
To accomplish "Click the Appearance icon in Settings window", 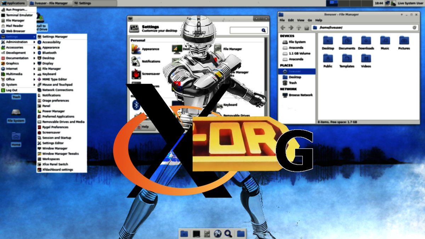I will pyautogui.click(x=136, y=49).
